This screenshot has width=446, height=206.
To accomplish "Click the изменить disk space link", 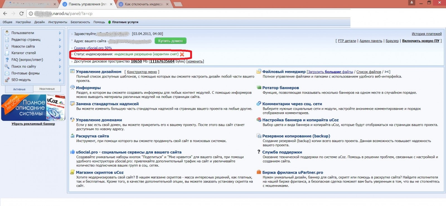I will click(195, 61).
